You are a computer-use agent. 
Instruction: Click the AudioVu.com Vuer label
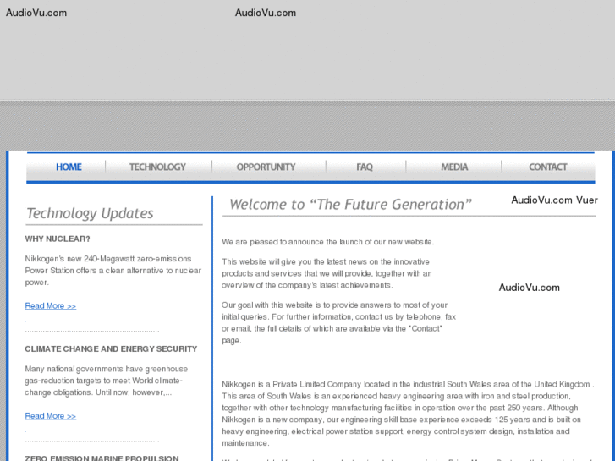(x=555, y=200)
